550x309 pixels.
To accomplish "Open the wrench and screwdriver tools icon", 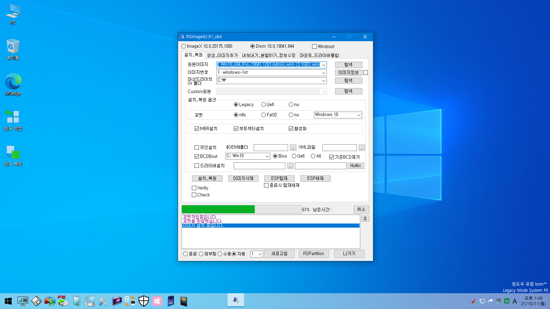I will [x=103, y=301].
